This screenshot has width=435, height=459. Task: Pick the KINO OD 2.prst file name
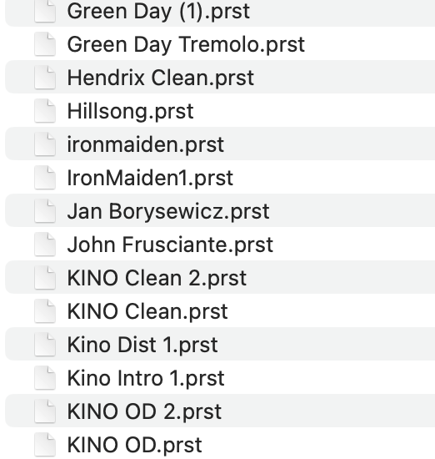[x=144, y=411]
